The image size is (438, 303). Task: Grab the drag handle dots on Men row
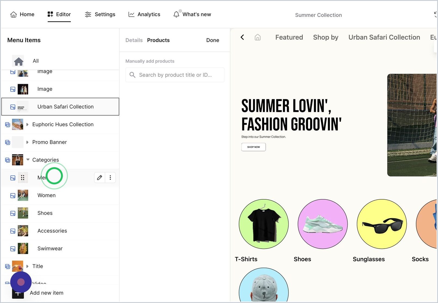click(x=23, y=178)
